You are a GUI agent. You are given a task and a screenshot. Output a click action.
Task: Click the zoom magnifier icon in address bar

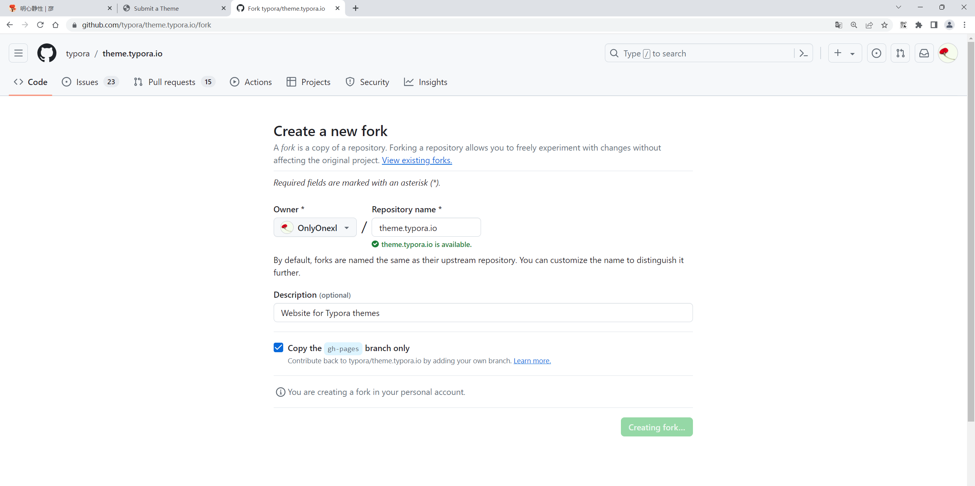click(854, 25)
